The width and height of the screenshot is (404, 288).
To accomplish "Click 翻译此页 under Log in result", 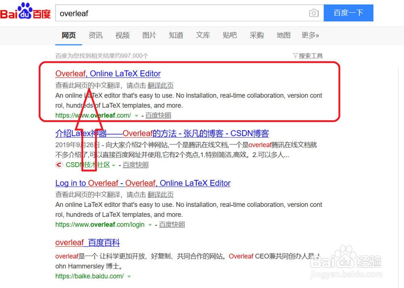I will pyautogui.click(x=160, y=195).
